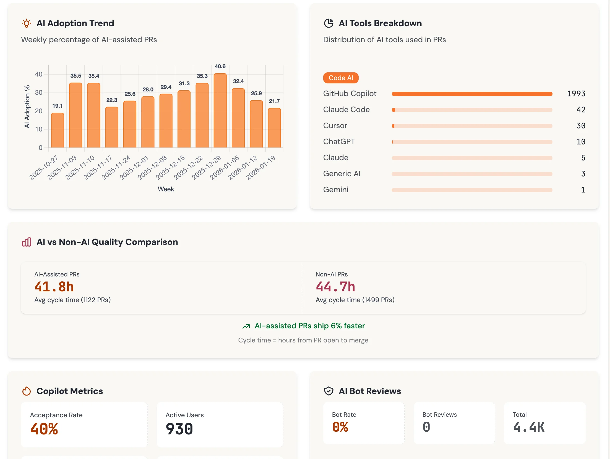This screenshot has height=459, width=610.
Task: Click the Acceptance Rate 40% card
Action: coord(84,424)
